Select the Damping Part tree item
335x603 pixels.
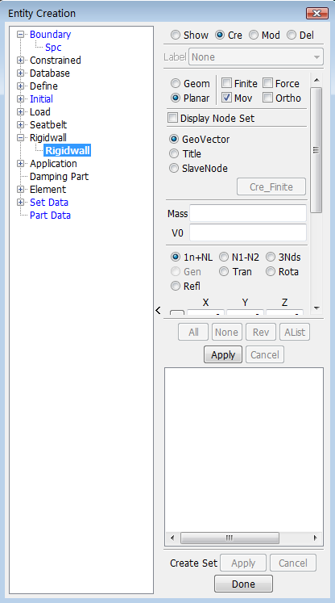(x=59, y=177)
